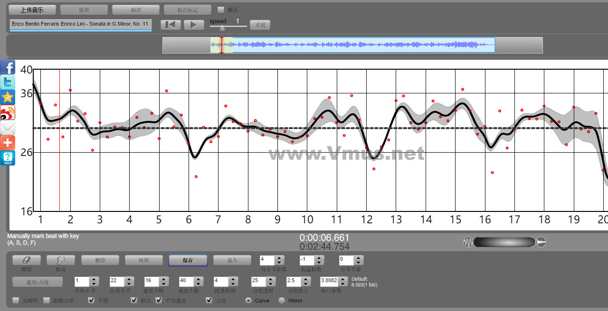Click the rewind to start button
The height and width of the screenshot is (311, 608).
[171, 25]
